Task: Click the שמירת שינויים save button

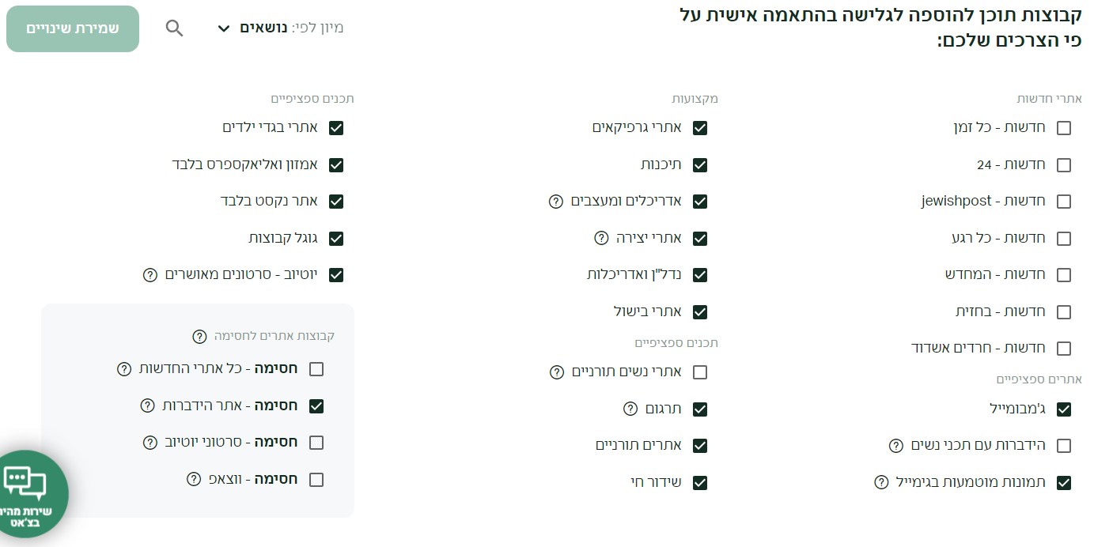Action: pos(73,28)
